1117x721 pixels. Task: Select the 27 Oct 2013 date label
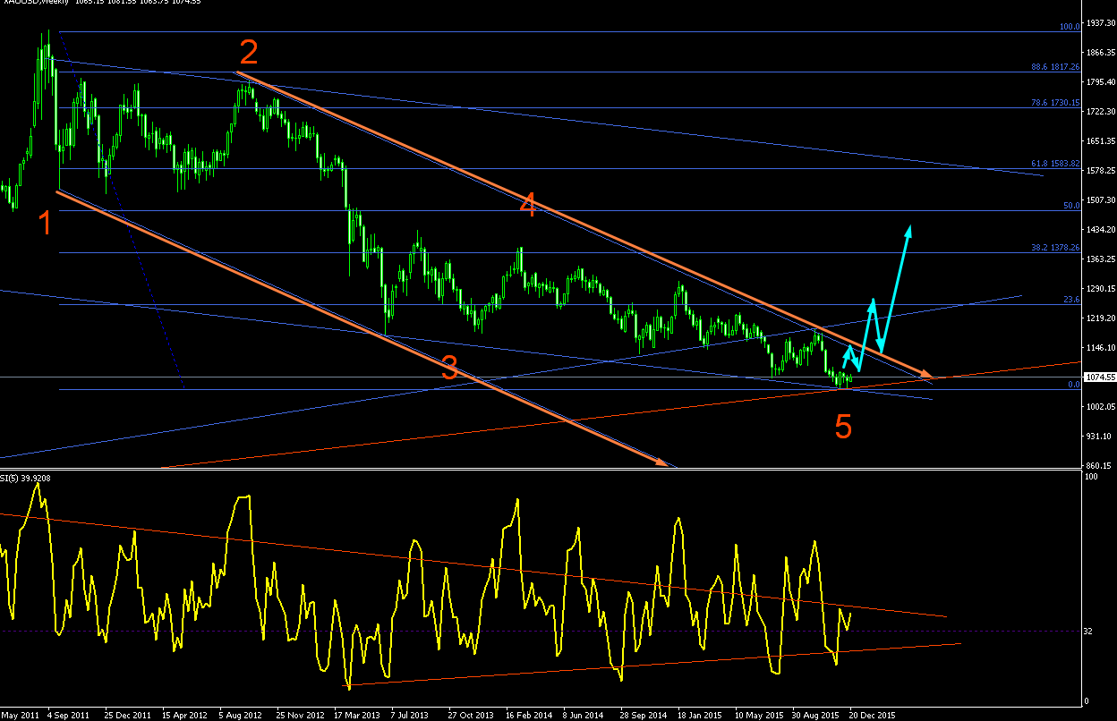pos(471,716)
